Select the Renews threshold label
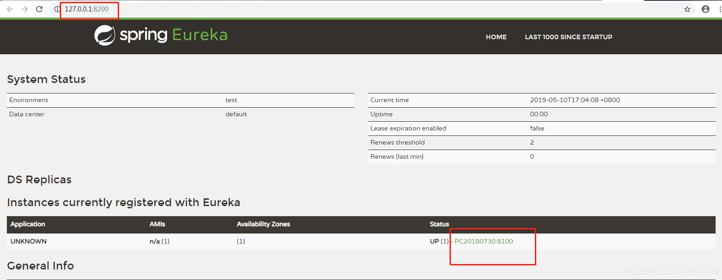Viewport: 722px width, 280px height. (x=398, y=142)
